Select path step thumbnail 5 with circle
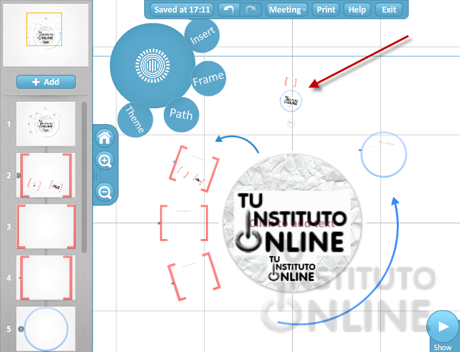 click(46, 329)
